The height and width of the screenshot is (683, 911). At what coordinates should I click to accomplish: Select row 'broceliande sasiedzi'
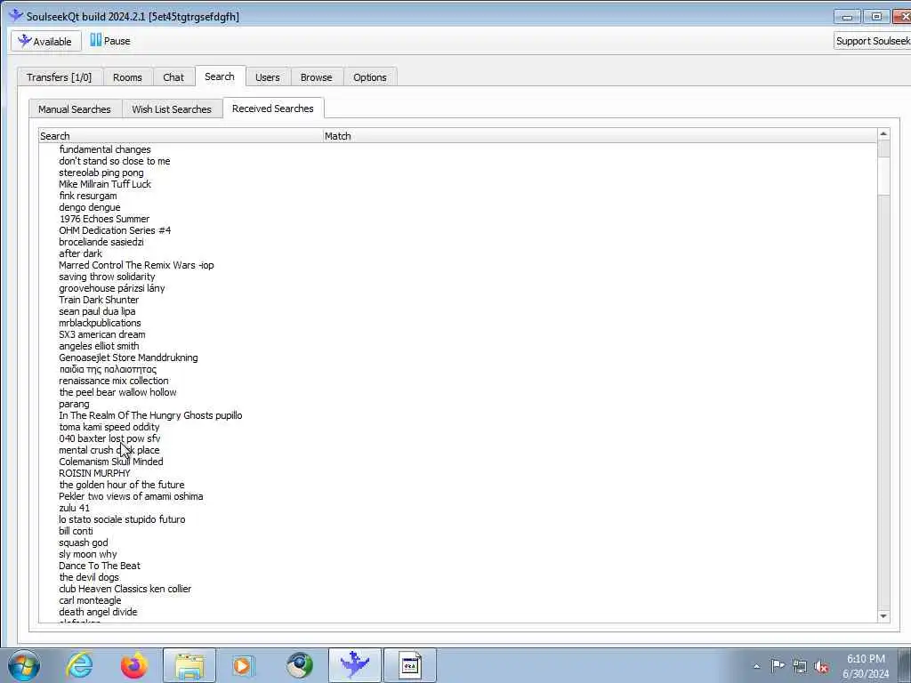457,242
